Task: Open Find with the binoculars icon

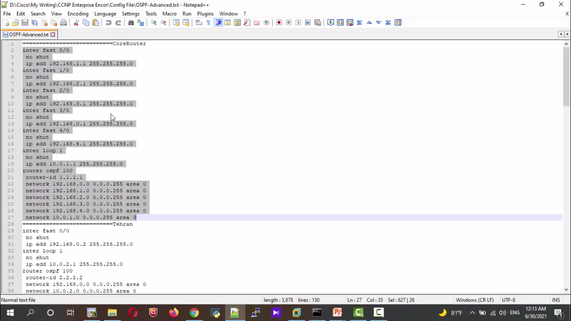Action: pos(131,23)
